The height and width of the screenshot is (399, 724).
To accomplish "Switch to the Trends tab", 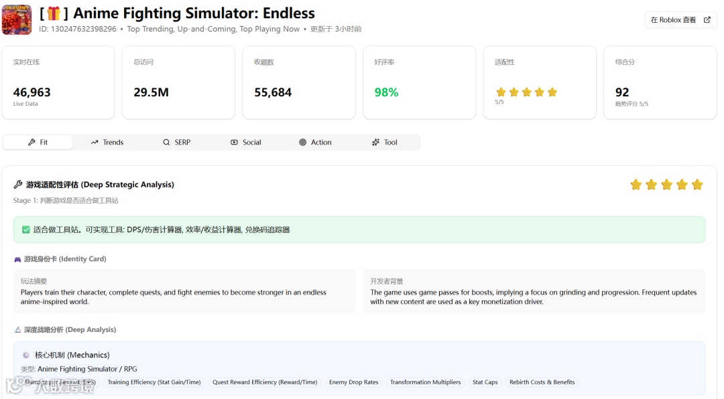I will pyautogui.click(x=107, y=142).
